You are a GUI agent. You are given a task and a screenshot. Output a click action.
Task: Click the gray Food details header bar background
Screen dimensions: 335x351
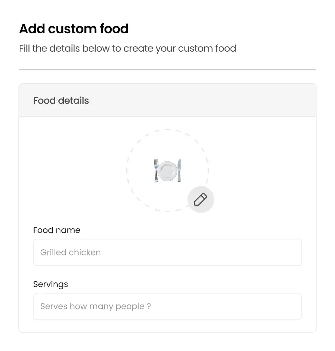pos(201,100)
